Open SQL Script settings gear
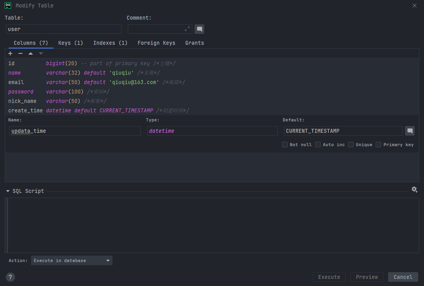Screen dimensions: 424x286 pos(414,189)
